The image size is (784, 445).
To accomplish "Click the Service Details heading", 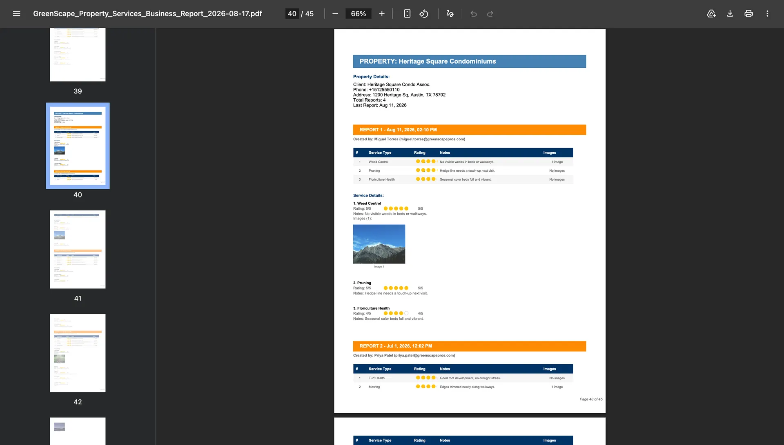I will (x=368, y=195).
